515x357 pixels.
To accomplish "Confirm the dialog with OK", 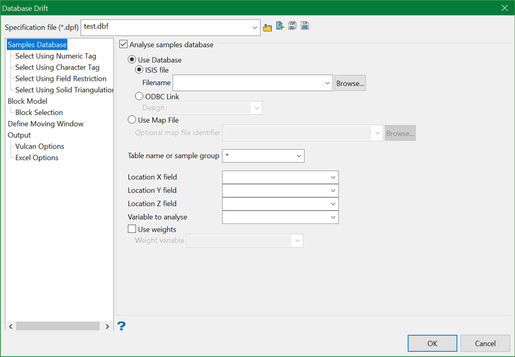I will tap(432, 344).
